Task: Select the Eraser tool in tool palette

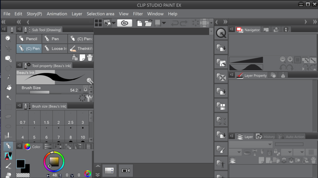Action: [9, 174]
